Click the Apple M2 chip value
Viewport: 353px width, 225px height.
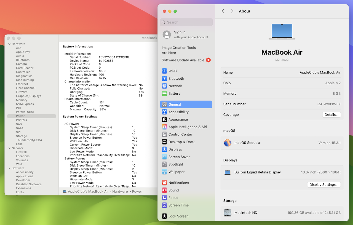point(333,83)
